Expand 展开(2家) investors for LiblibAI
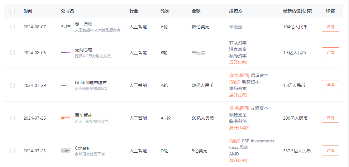 pos(238,95)
